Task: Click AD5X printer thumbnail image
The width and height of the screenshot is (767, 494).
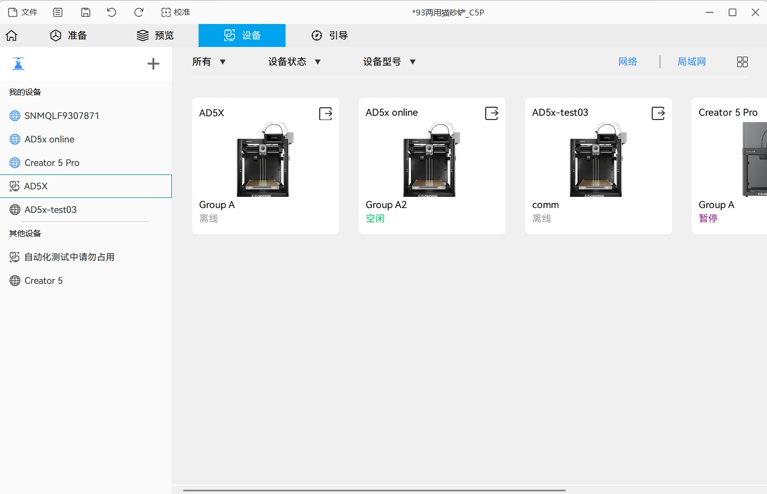Action: tap(265, 160)
